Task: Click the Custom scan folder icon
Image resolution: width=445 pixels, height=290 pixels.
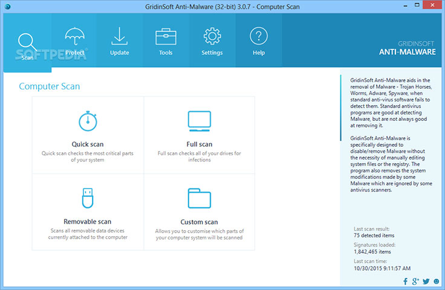Action: click(200, 198)
